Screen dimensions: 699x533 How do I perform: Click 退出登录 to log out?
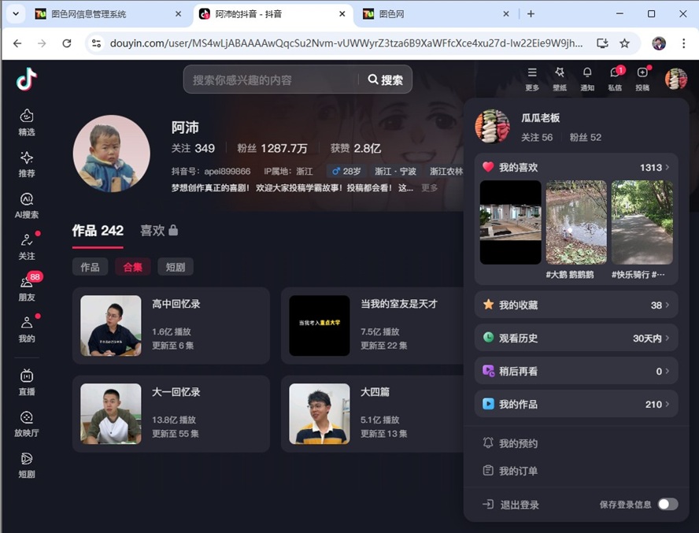pyautogui.click(x=520, y=505)
